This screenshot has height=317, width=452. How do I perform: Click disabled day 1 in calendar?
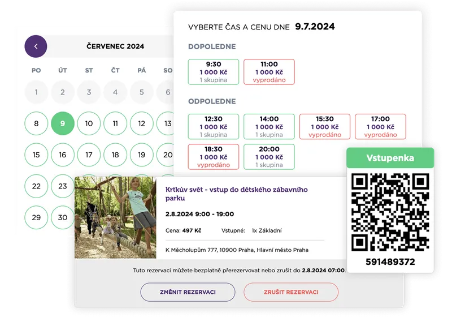pos(36,92)
